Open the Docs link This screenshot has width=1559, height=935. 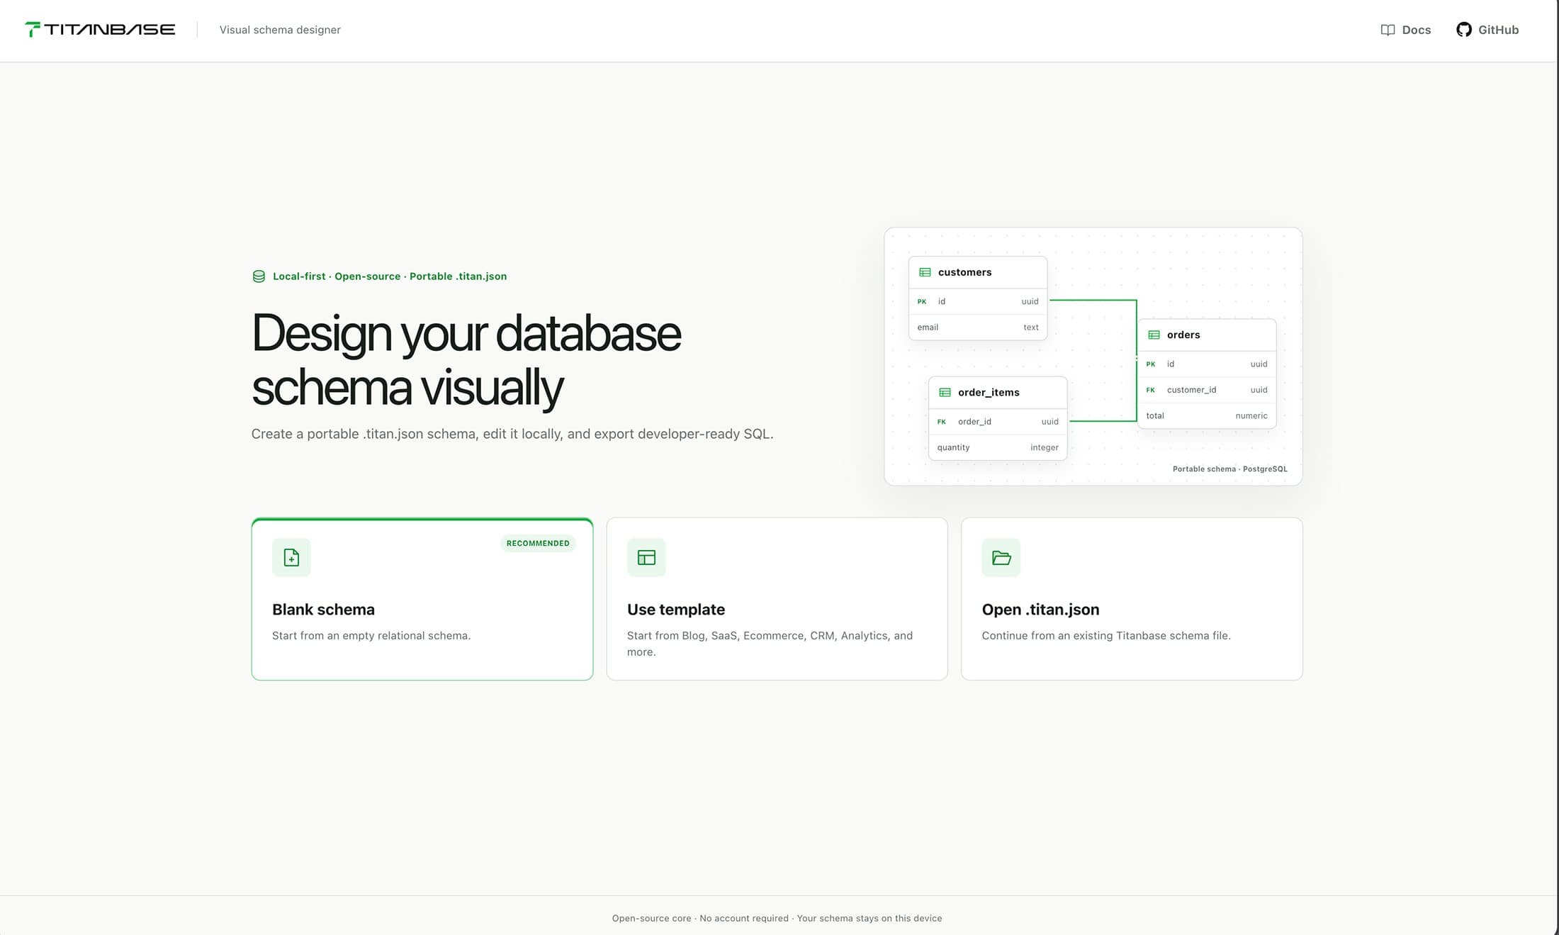click(1406, 30)
